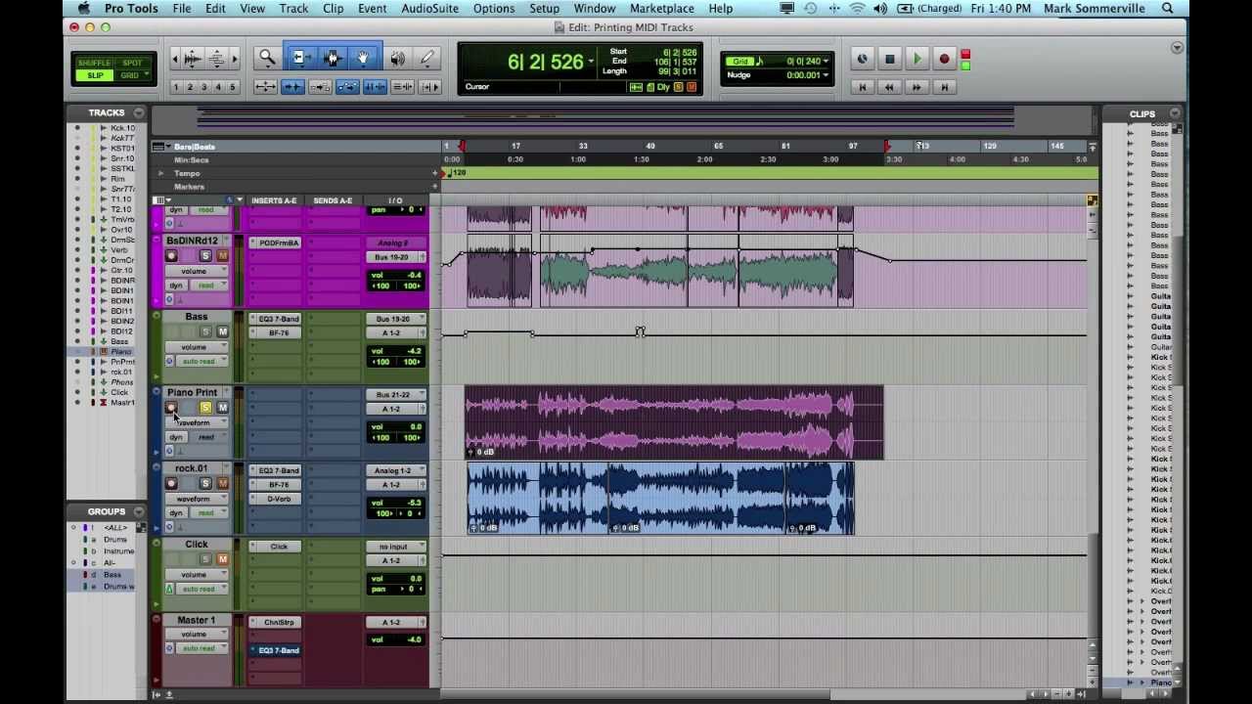Screen dimensions: 1252x704
Task: Click the Wi-Fi status icon
Action: [x=858, y=9]
